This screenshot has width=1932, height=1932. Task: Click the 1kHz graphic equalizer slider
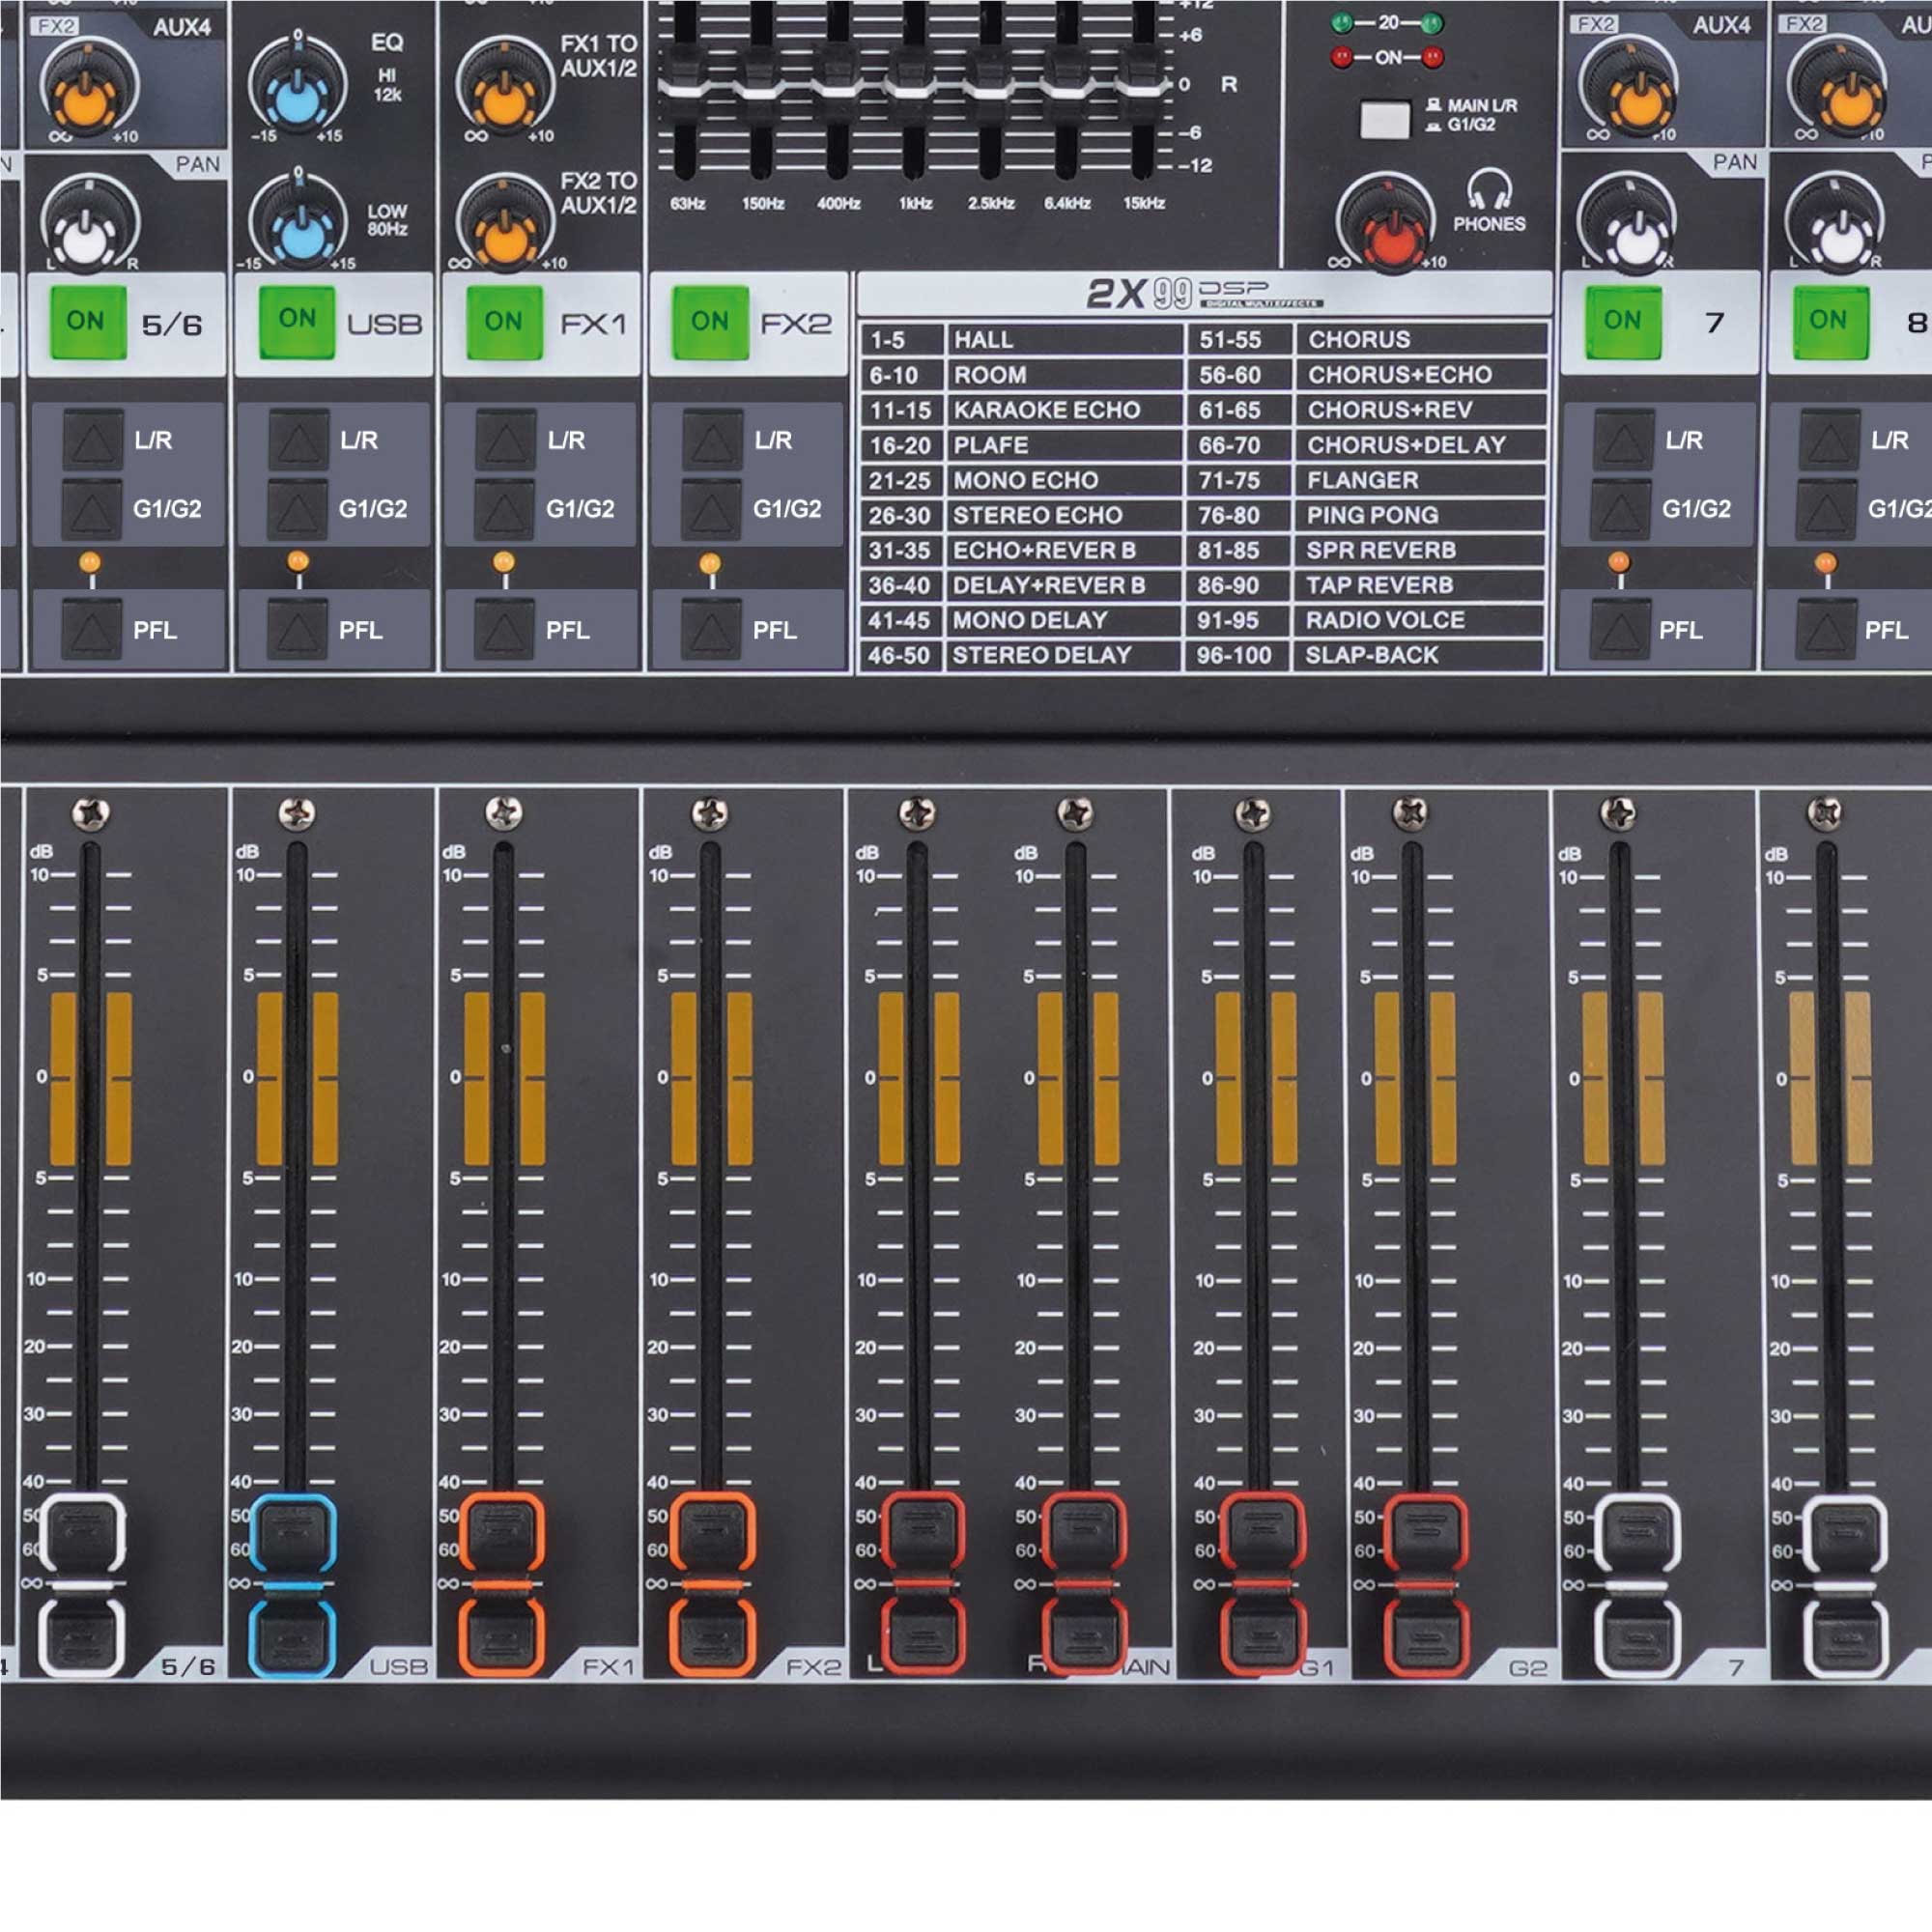(x=912, y=88)
